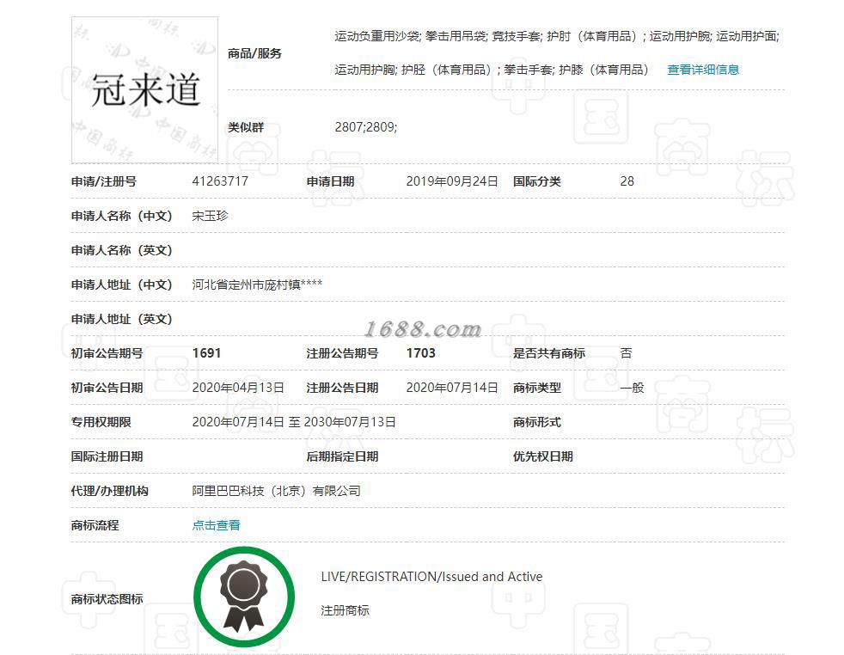Click the 专用权期限 label
This screenshot has height=655, width=844.
pos(101,423)
